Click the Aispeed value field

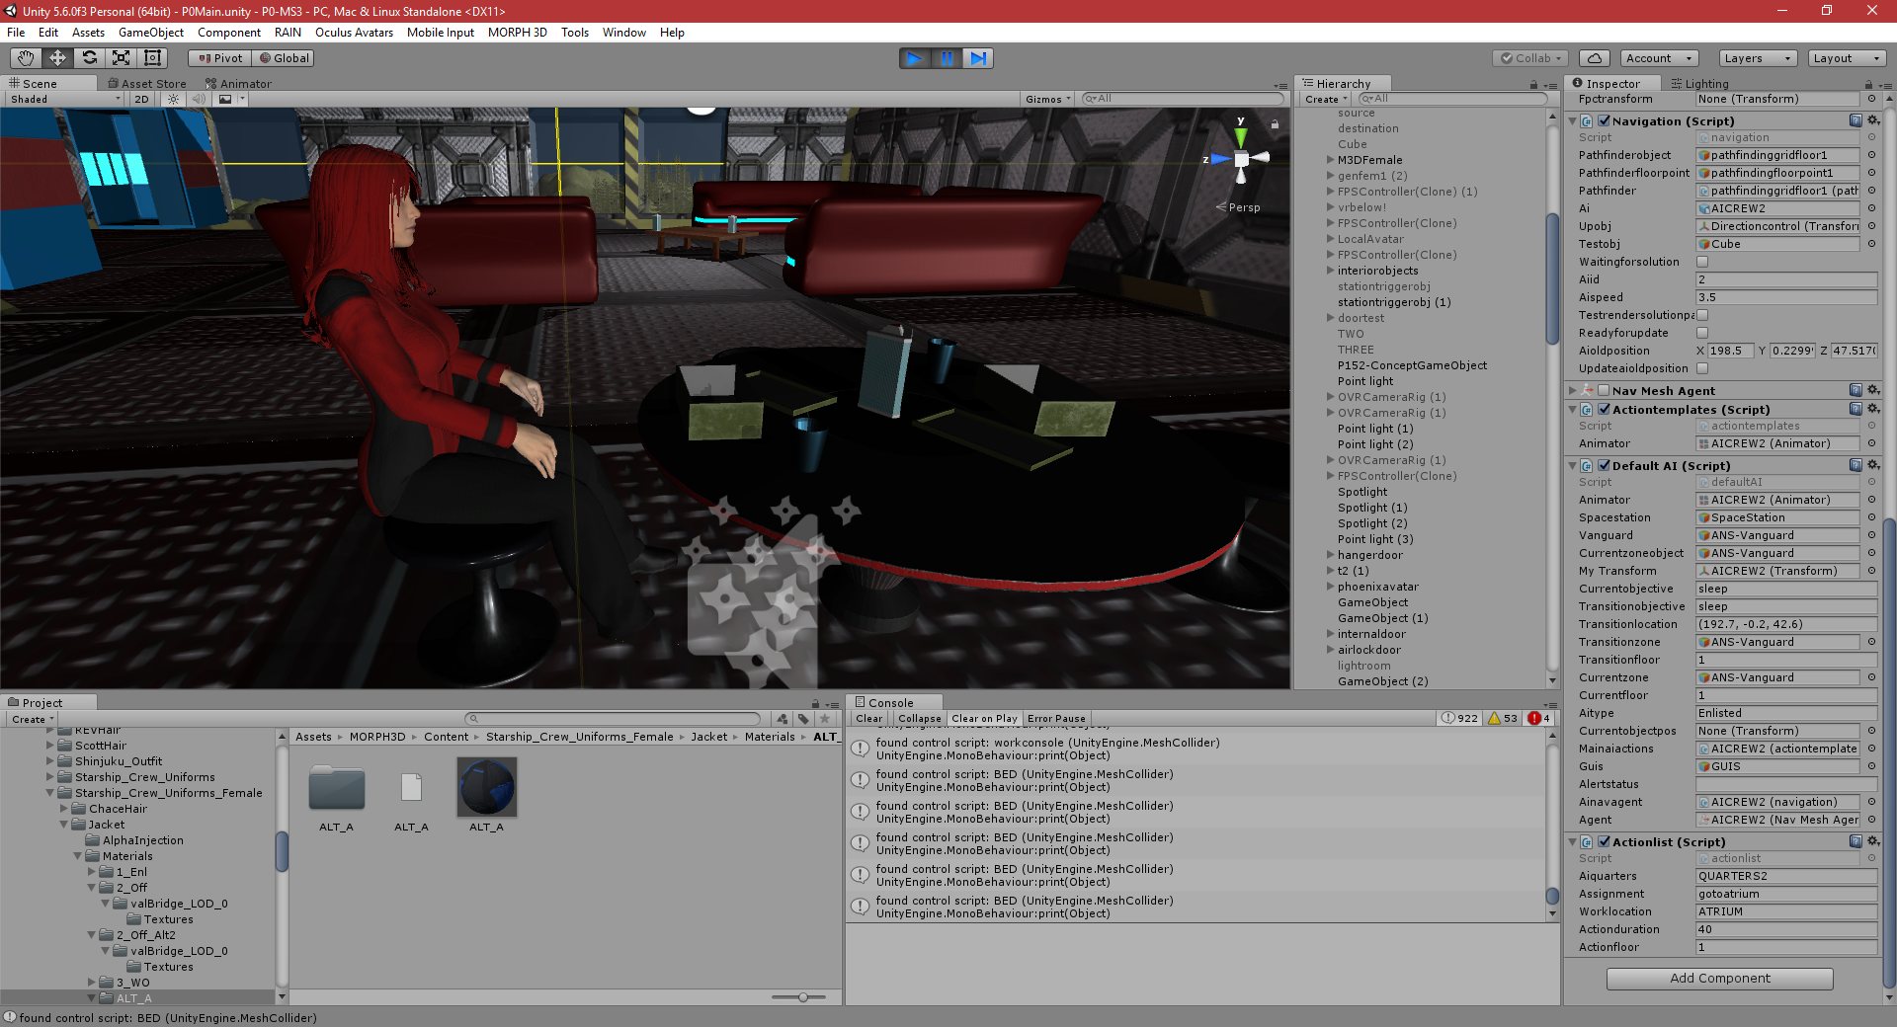[x=1786, y=297]
